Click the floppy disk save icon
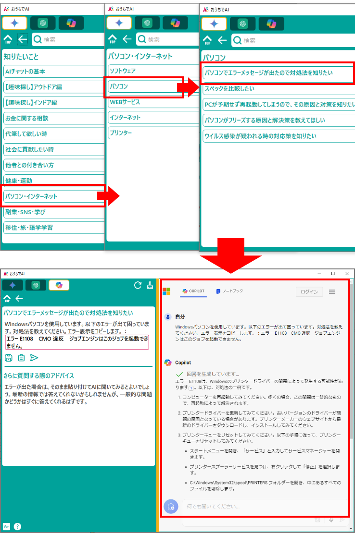 (9, 357)
